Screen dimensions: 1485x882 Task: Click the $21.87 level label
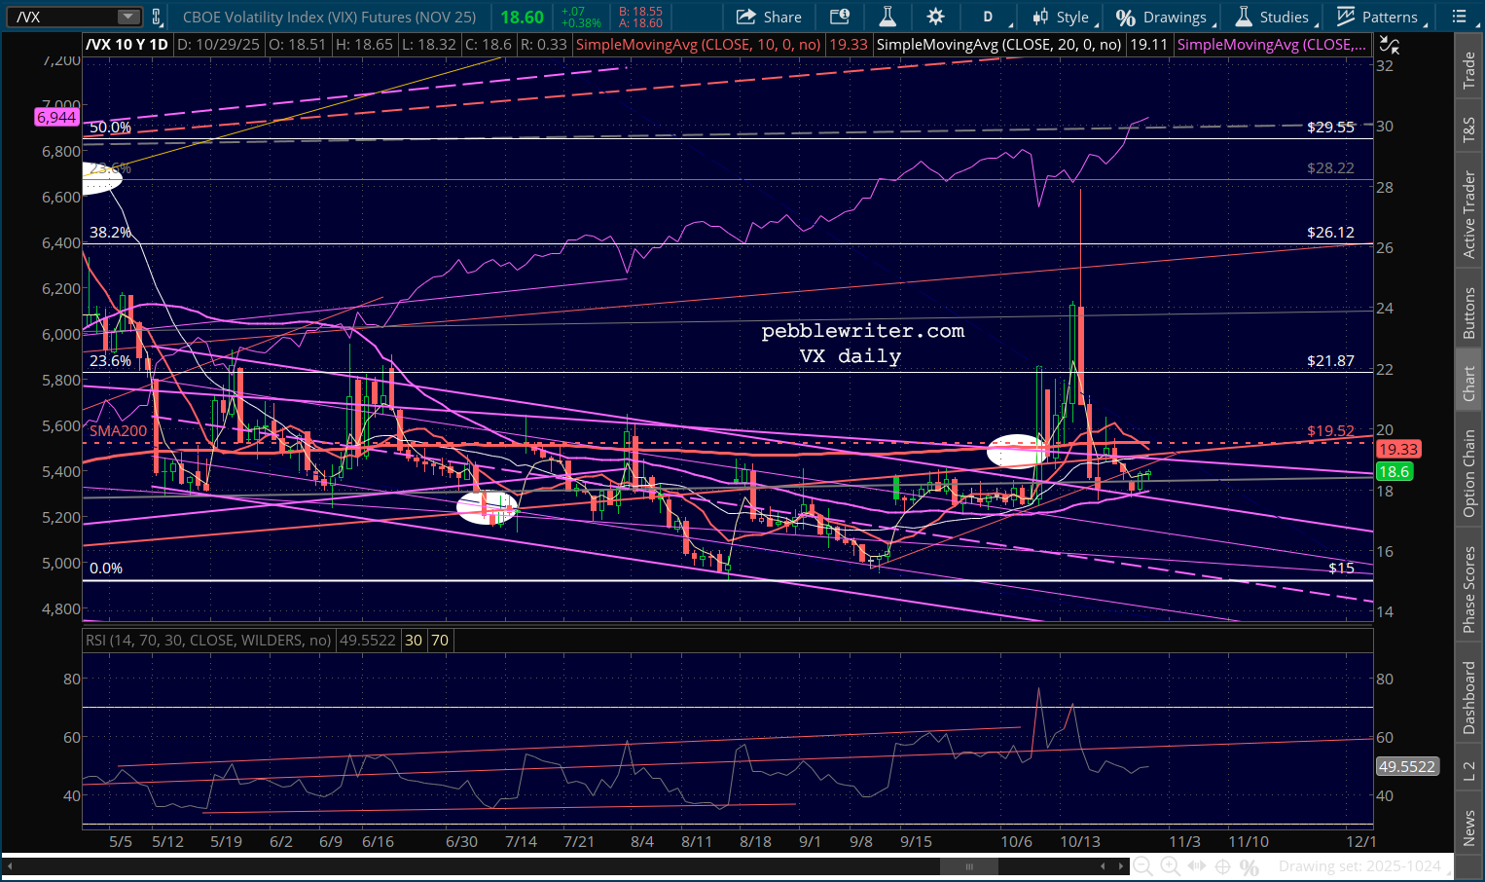1330,360
